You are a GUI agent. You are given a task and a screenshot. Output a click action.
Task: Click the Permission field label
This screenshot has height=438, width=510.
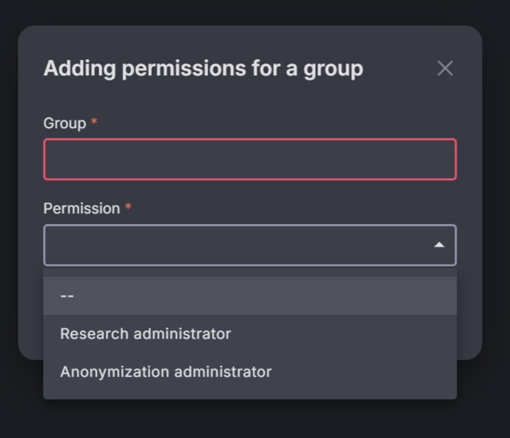pyautogui.click(x=82, y=208)
